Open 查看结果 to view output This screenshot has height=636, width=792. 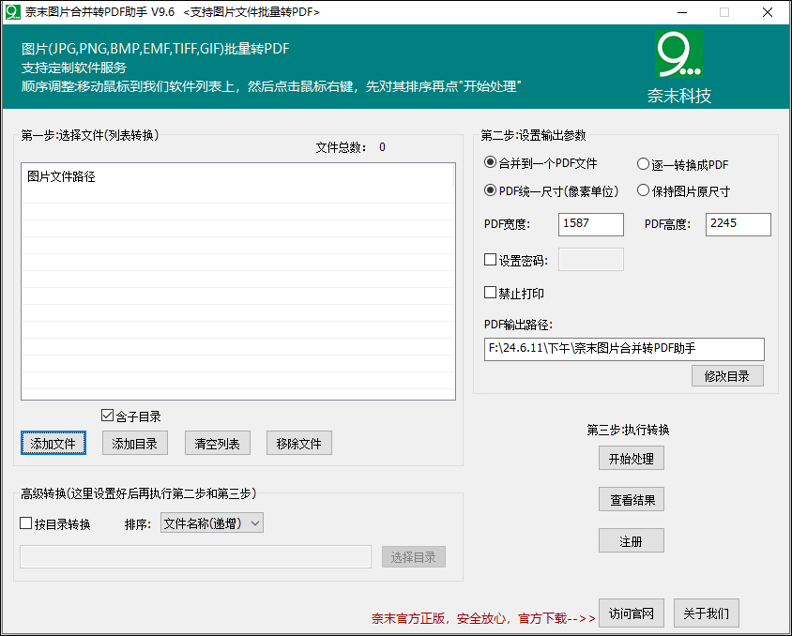click(631, 499)
